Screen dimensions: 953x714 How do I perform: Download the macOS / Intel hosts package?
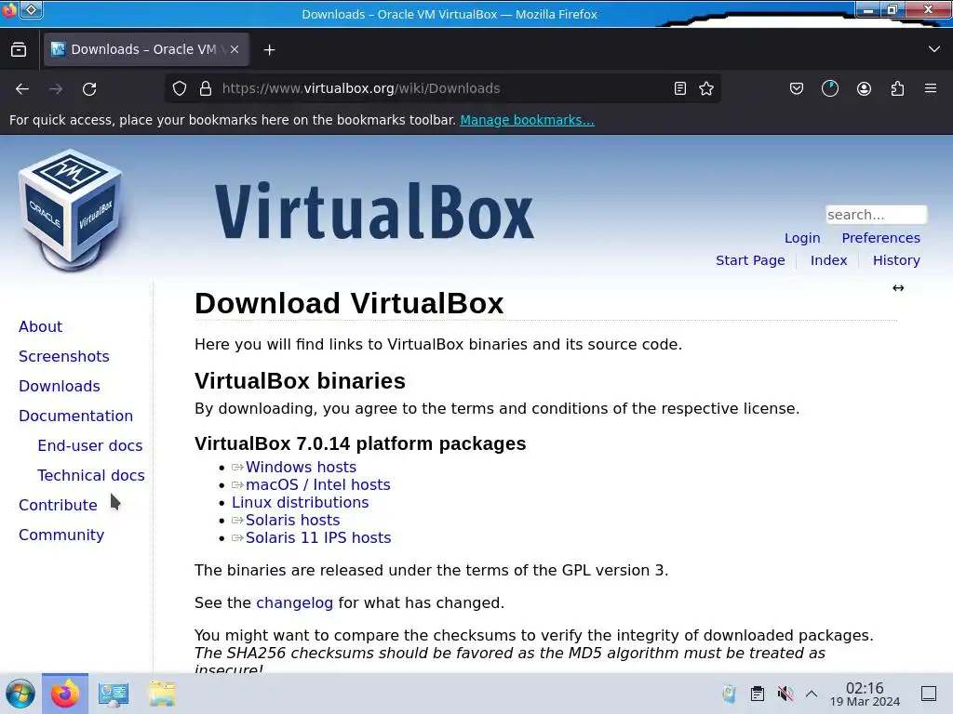coord(318,484)
